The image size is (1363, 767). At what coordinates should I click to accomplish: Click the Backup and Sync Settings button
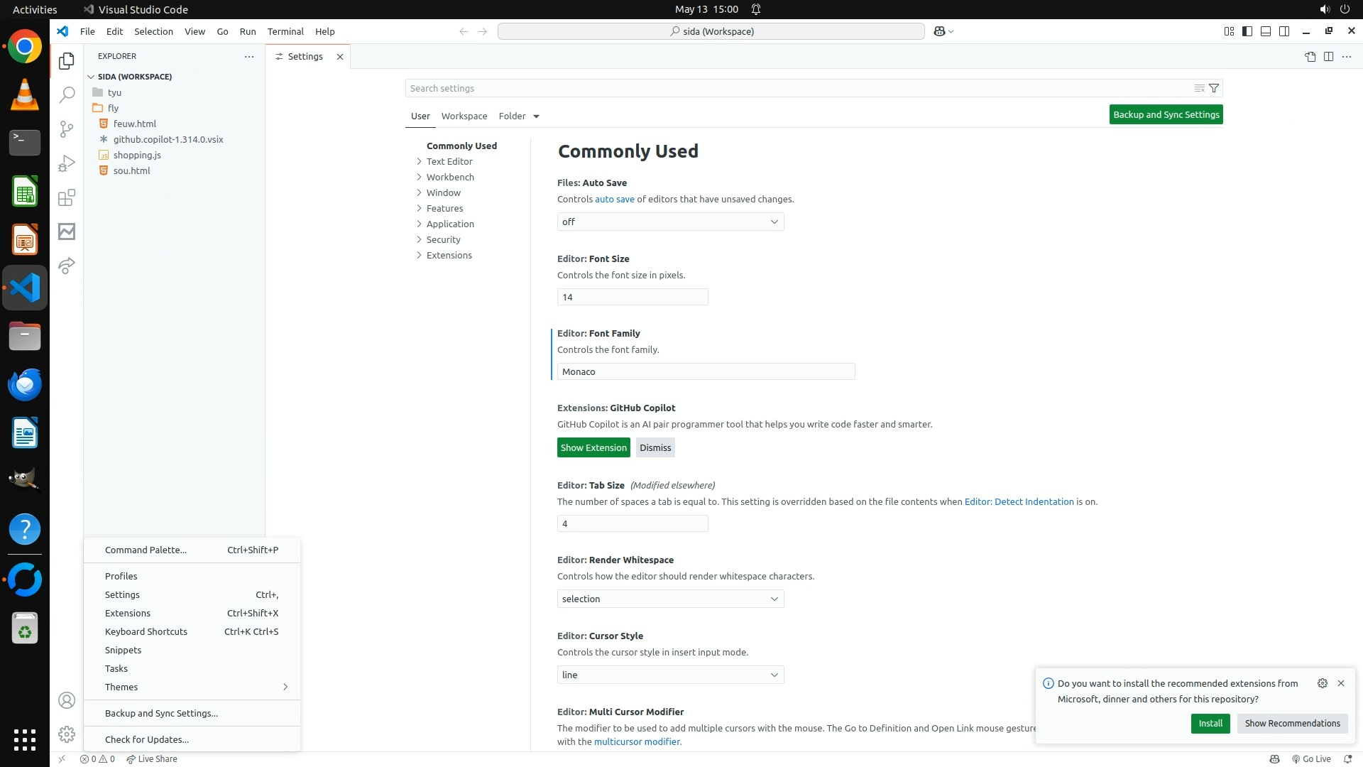tap(1166, 115)
